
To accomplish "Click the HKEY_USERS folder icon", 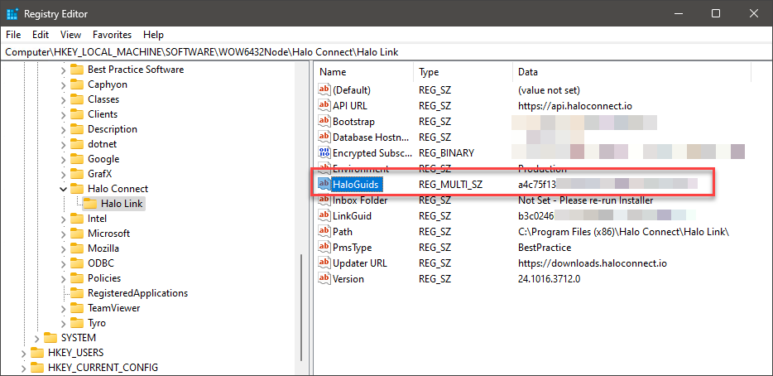I will [x=37, y=352].
